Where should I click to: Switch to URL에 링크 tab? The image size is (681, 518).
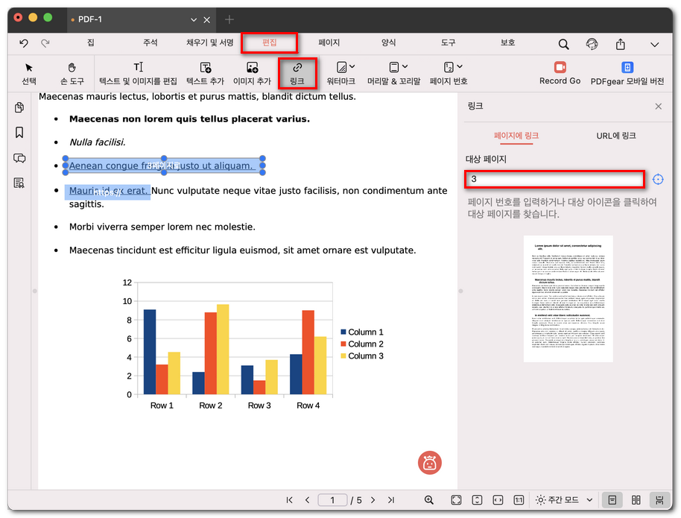tap(616, 136)
